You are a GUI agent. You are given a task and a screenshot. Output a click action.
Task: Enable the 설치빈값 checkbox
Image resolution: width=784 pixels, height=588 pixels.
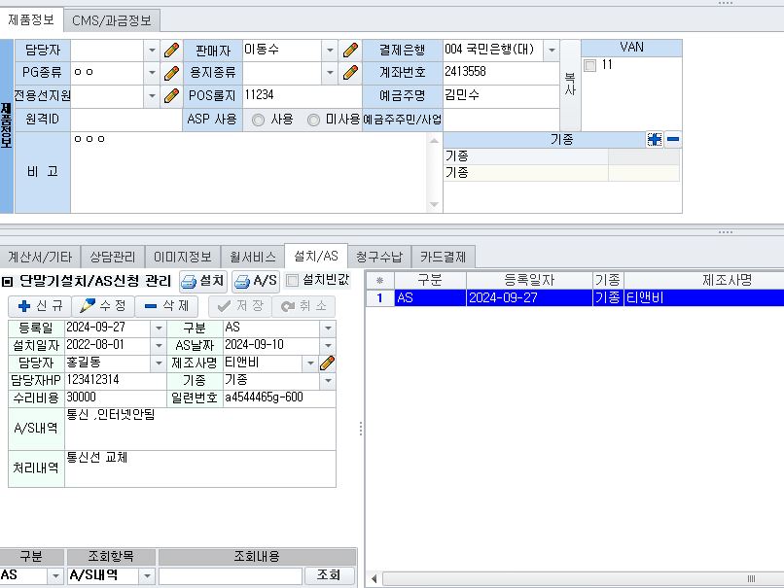[293, 282]
